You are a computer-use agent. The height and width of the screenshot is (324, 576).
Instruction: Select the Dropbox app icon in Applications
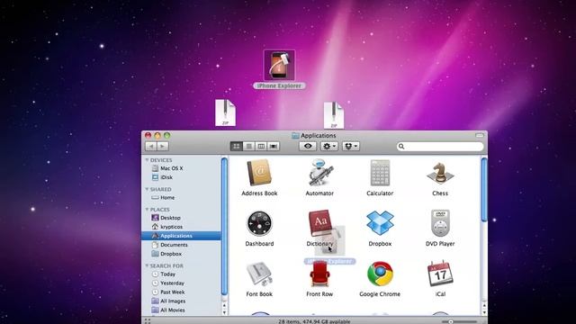click(x=380, y=222)
